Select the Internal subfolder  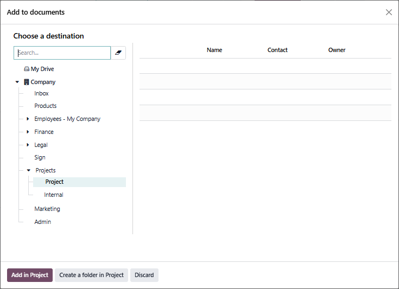[x=53, y=195]
